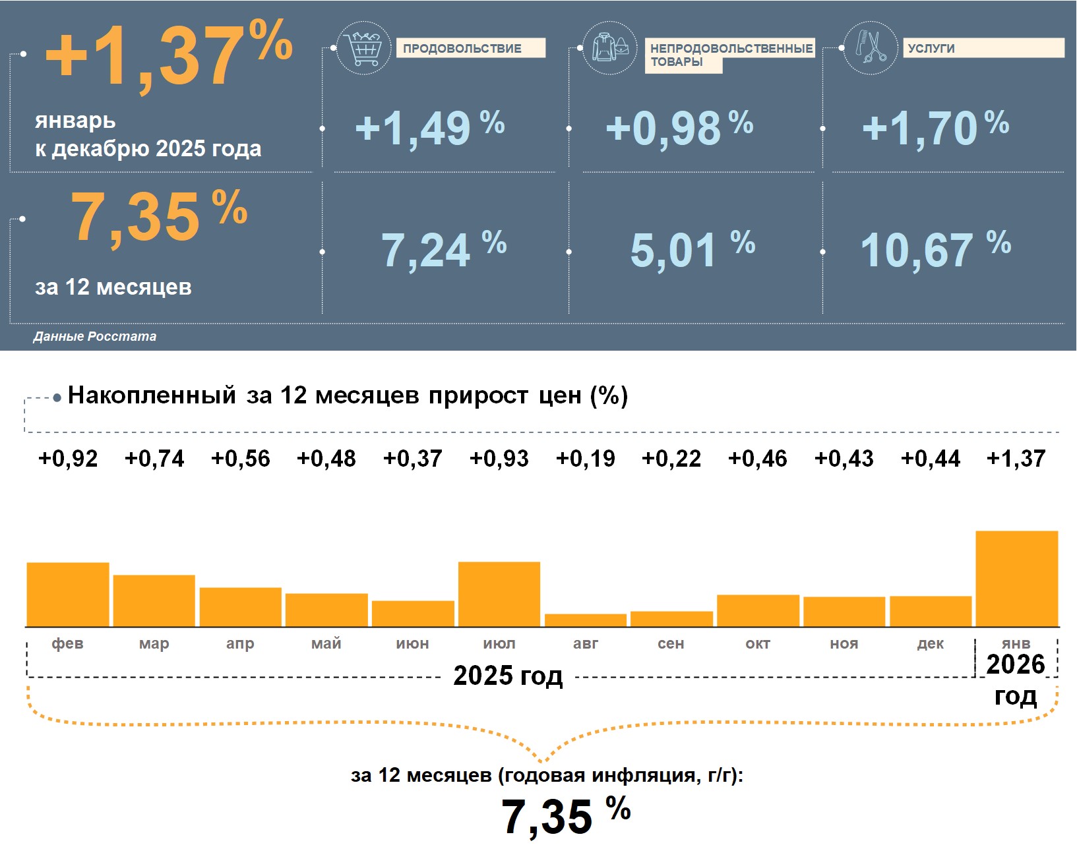Click the scissors and comb services icon
This screenshot has height=847, width=1077.
[x=871, y=47]
